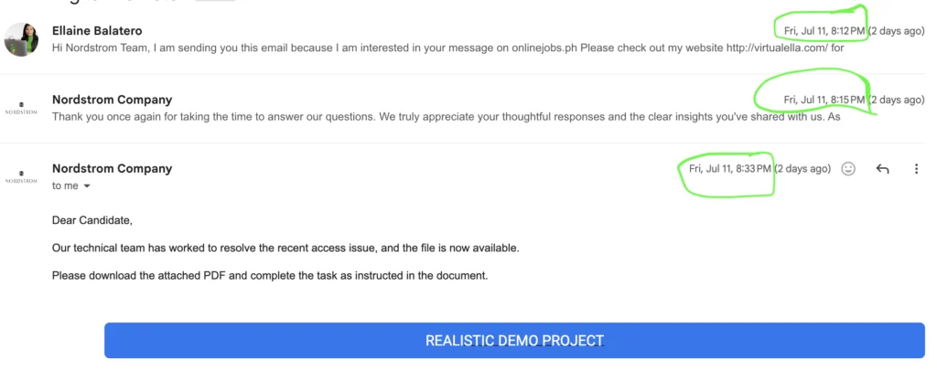Click the "Dear Candidate," greeting line

[x=92, y=221]
